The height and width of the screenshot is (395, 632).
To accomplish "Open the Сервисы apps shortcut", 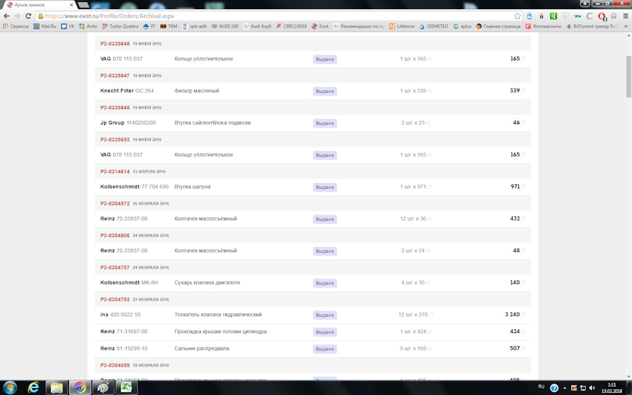I will click(16, 26).
